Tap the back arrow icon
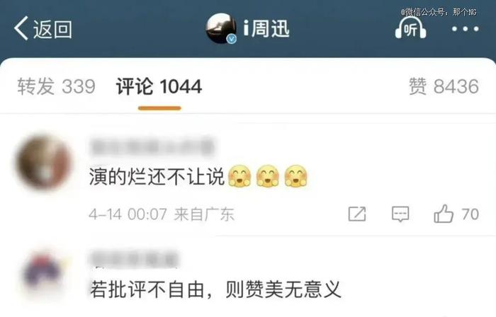Viewport: 496px width, 317px height. [x=21, y=28]
